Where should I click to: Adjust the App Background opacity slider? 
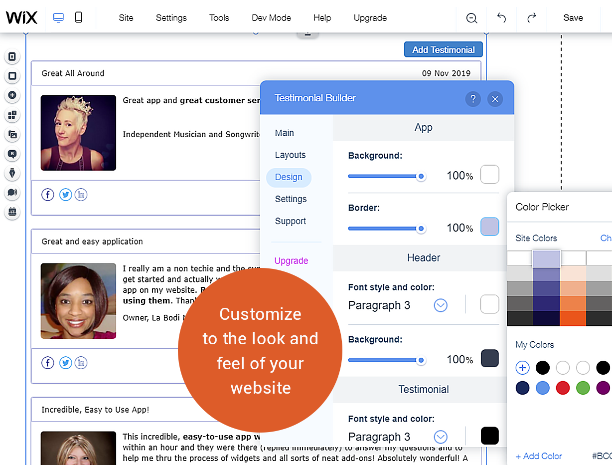click(387, 176)
